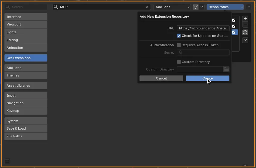
Task: Click the magnifier icon in MCP search
Action: [x=56, y=7]
